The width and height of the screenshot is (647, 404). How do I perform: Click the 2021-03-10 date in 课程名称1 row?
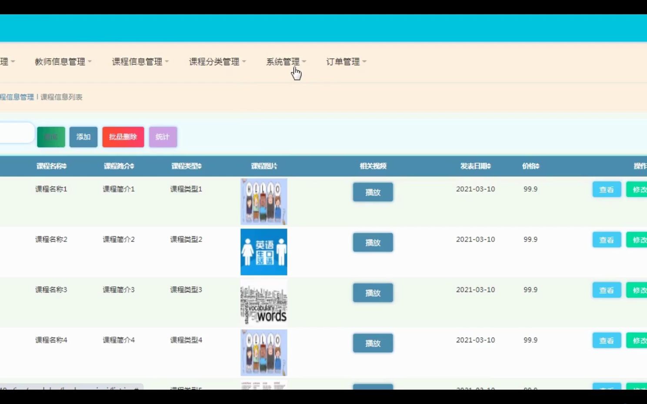(476, 189)
